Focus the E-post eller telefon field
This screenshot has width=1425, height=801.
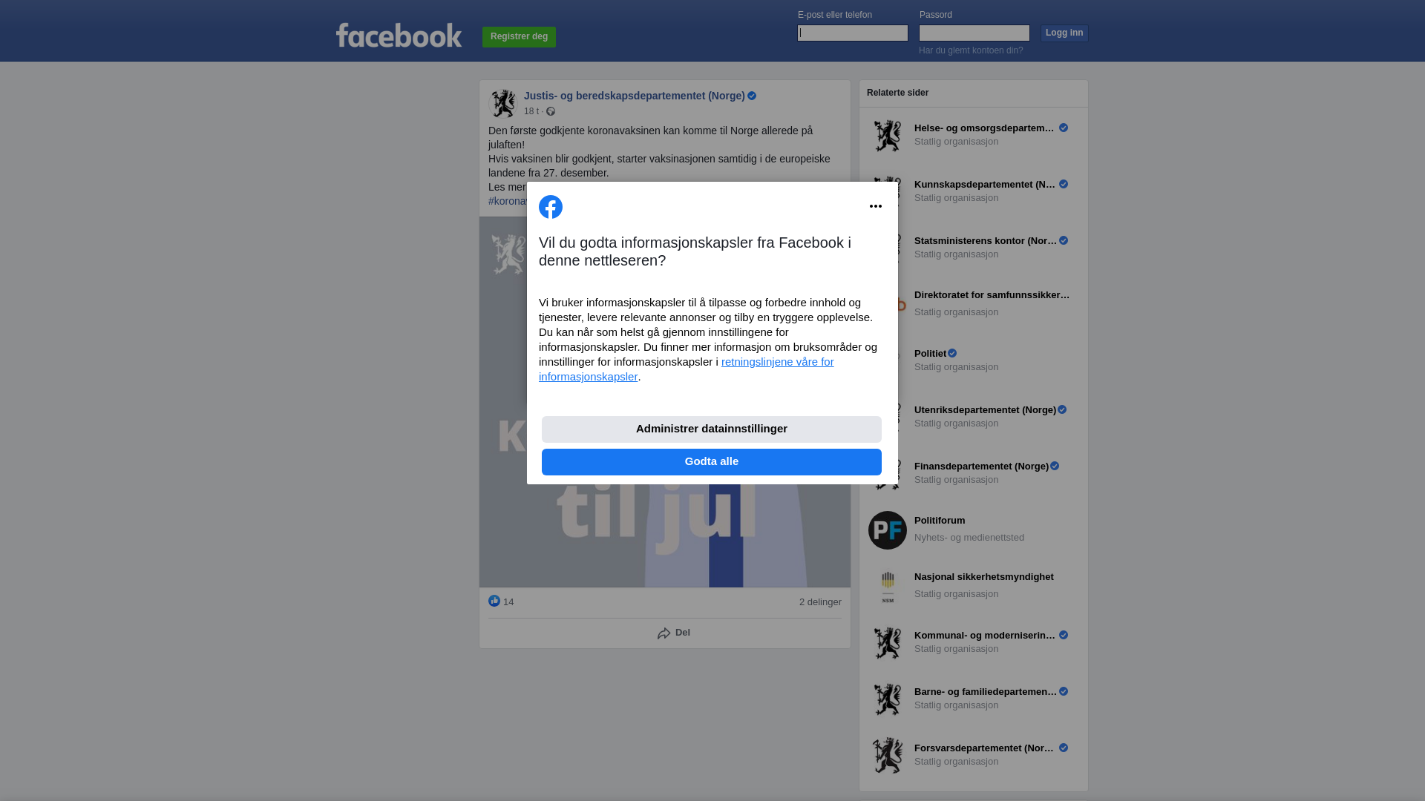(x=853, y=33)
